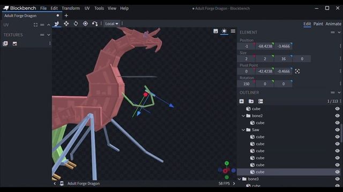Open the Outliner toolbar options dots
Image resolution: width=343 pixels, height=192 pixels.
coord(340,101)
